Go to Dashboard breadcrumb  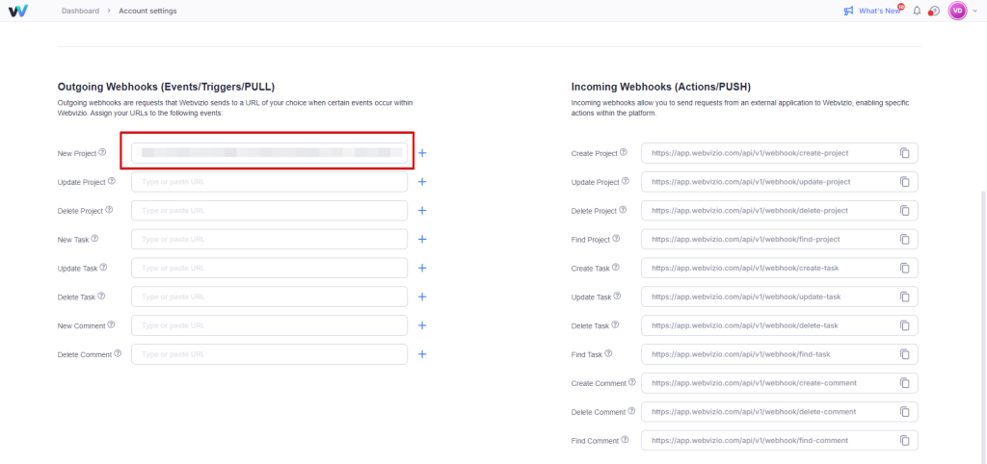click(80, 11)
